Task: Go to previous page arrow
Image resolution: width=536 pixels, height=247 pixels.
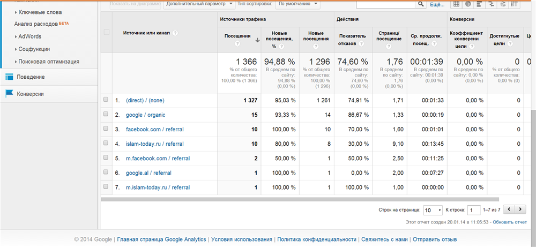Action: tap(509, 209)
